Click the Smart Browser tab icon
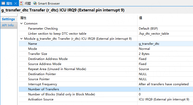Viewport: 193px width, 105px height. (35, 3)
